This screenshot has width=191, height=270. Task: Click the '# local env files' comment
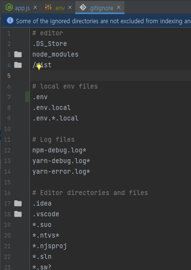click(65, 86)
